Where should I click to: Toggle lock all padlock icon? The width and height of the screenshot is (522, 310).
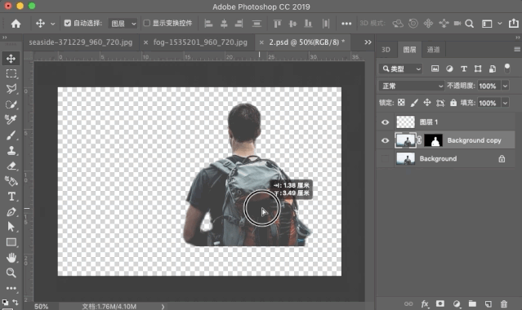pyautogui.click(x=453, y=103)
